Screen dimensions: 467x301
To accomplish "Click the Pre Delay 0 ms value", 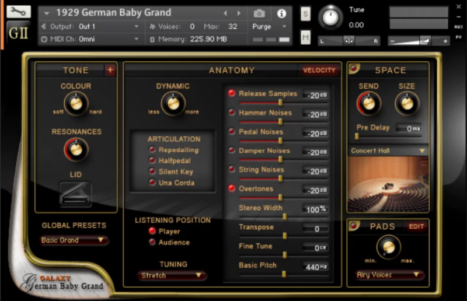I will click(409, 128).
